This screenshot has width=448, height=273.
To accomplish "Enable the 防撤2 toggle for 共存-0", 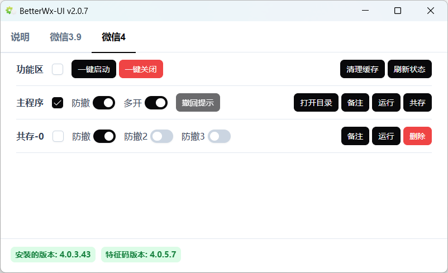I will point(161,136).
